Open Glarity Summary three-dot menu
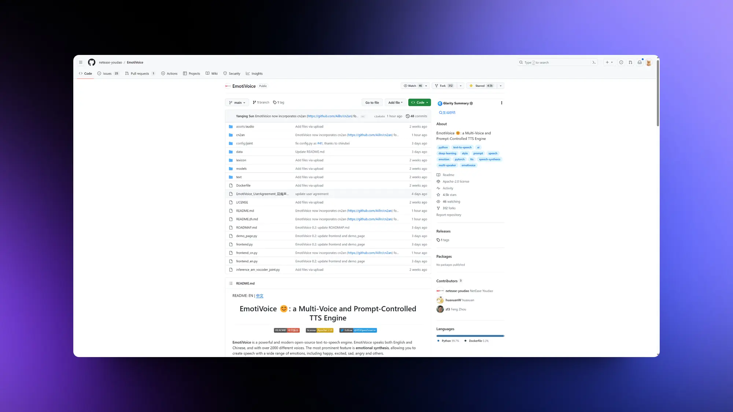733x412 pixels. [501, 103]
